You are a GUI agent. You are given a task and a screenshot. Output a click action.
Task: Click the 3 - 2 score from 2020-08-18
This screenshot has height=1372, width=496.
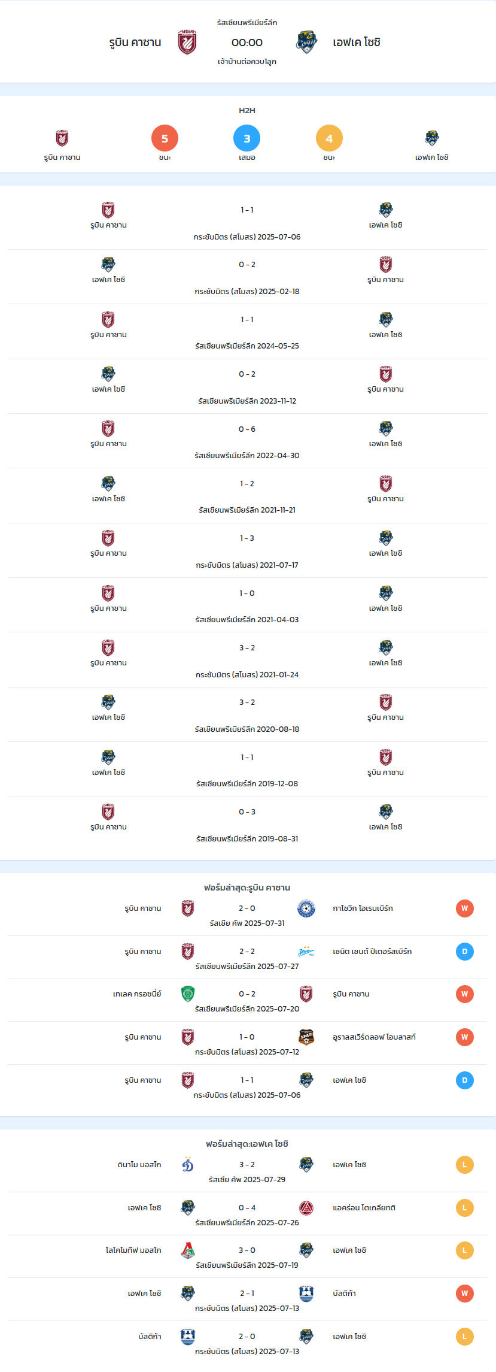pos(247,702)
